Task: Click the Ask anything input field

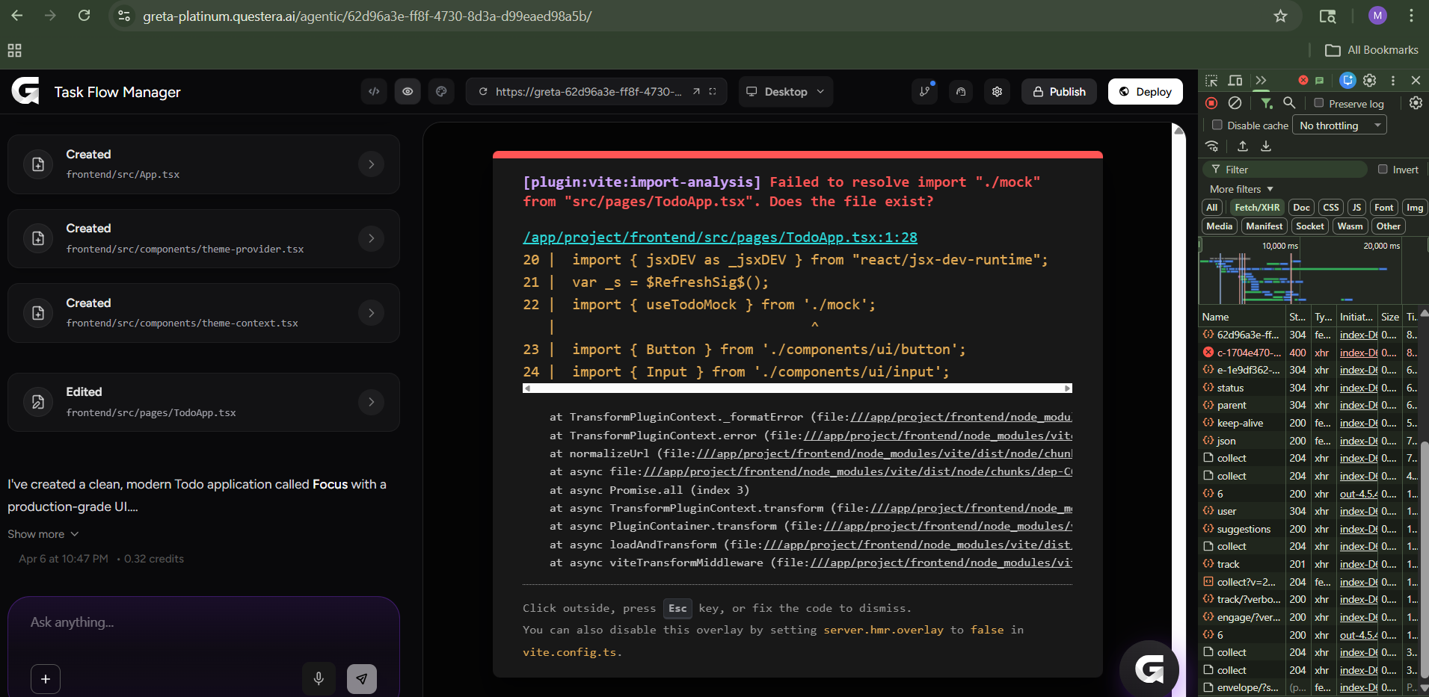Action: tap(203, 622)
